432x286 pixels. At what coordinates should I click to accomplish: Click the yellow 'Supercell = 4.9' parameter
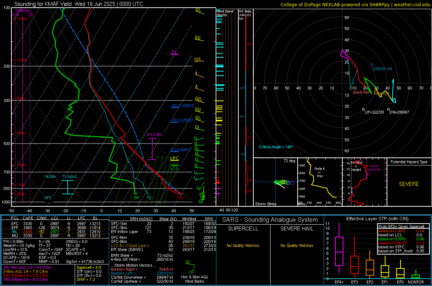click(89, 268)
